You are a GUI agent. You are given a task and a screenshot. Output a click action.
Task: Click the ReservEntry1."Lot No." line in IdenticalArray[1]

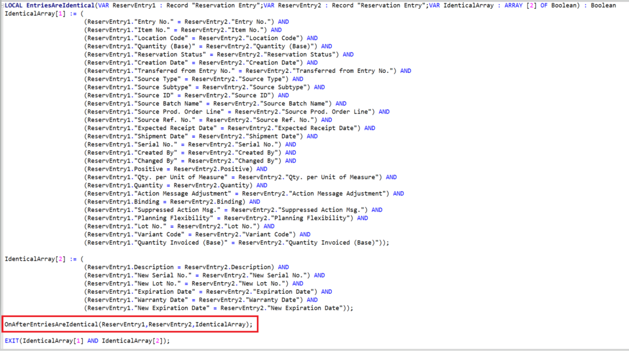tap(179, 226)
